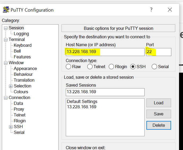Click the question mark help button
The width and height of the screenshot is (183, 150).
151,10
